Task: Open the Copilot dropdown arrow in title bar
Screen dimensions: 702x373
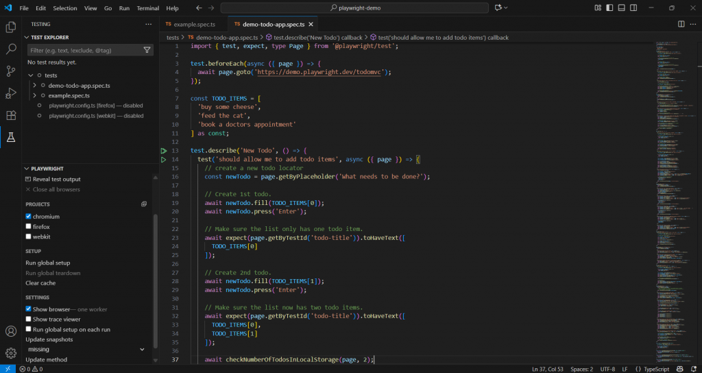Action: tap(506, 8)
